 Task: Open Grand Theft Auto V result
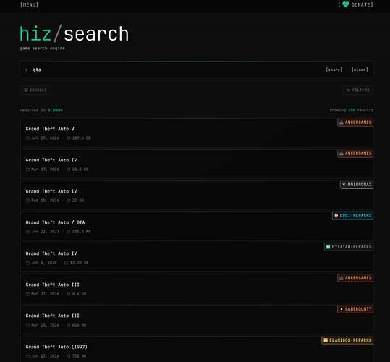(x=197, y=133)
